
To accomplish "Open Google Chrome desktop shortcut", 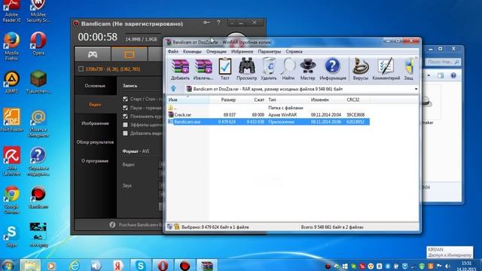I will click(x=12, y=200).
